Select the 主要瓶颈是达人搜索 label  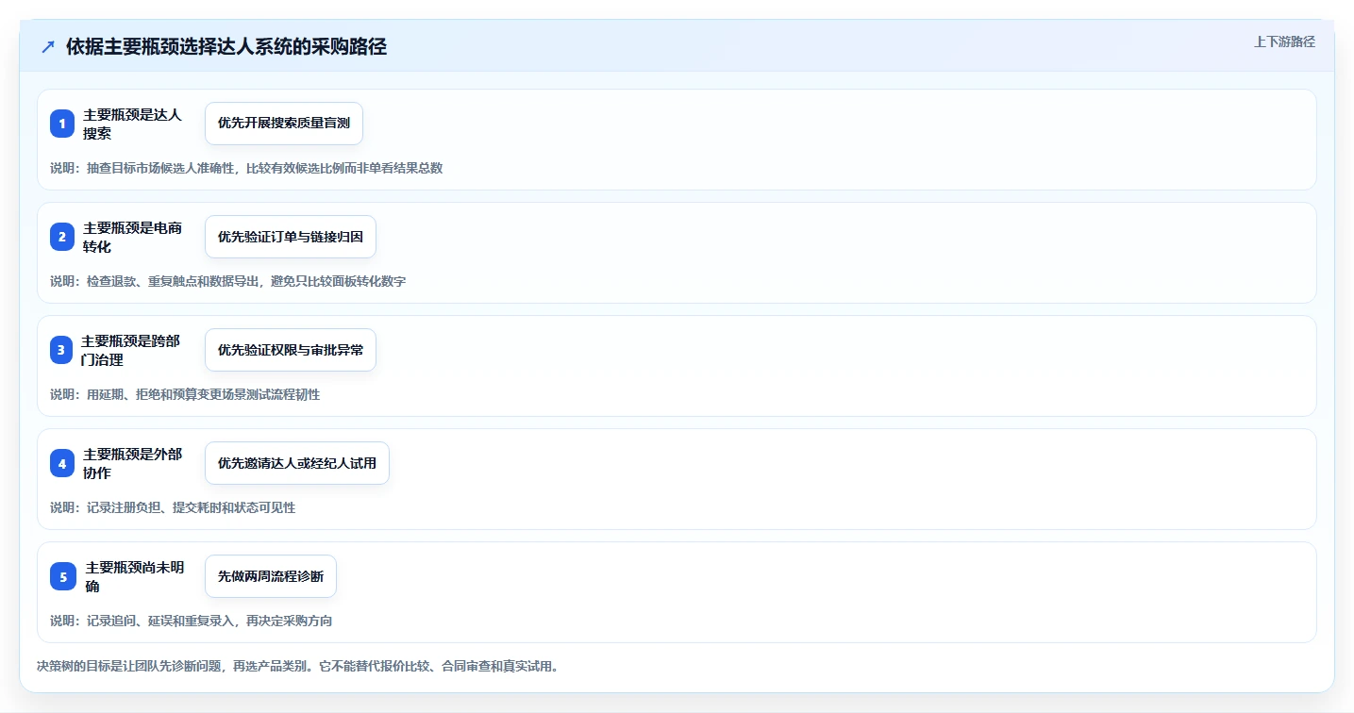click(x=132, y=124)
